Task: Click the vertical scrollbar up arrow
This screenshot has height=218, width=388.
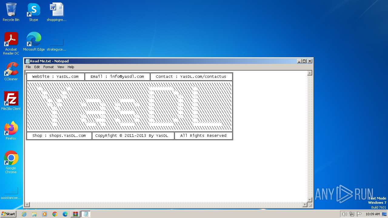Action: tap(309, 73)
